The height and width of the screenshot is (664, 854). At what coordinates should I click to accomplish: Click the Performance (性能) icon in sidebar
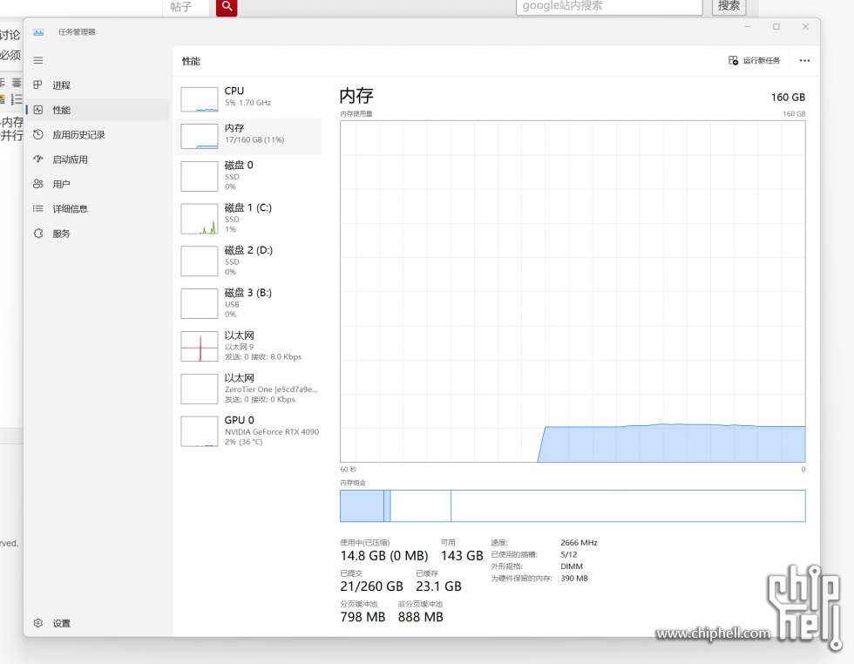click(38, 110)
